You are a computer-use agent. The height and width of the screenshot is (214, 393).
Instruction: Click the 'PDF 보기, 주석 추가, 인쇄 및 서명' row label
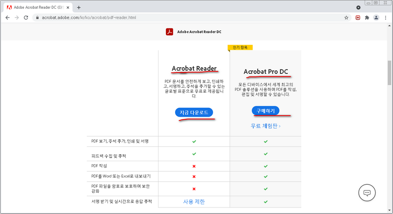click(x=120, y=142)
